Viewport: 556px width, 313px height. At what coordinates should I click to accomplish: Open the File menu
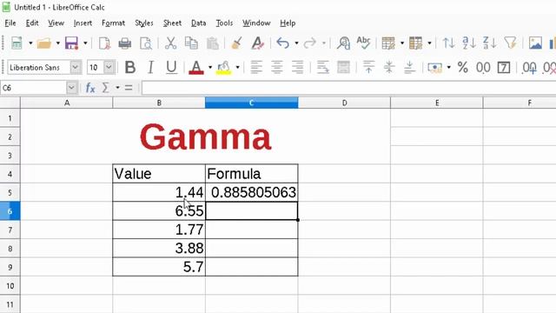10,23
